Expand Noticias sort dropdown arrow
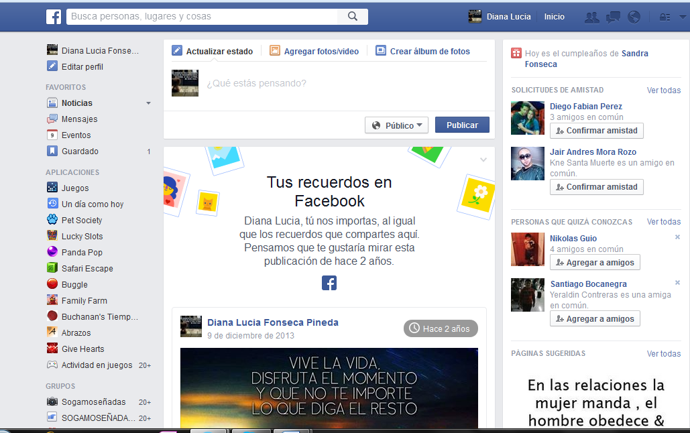This screenshot has height=433, width=690. [x=148, y=103]
